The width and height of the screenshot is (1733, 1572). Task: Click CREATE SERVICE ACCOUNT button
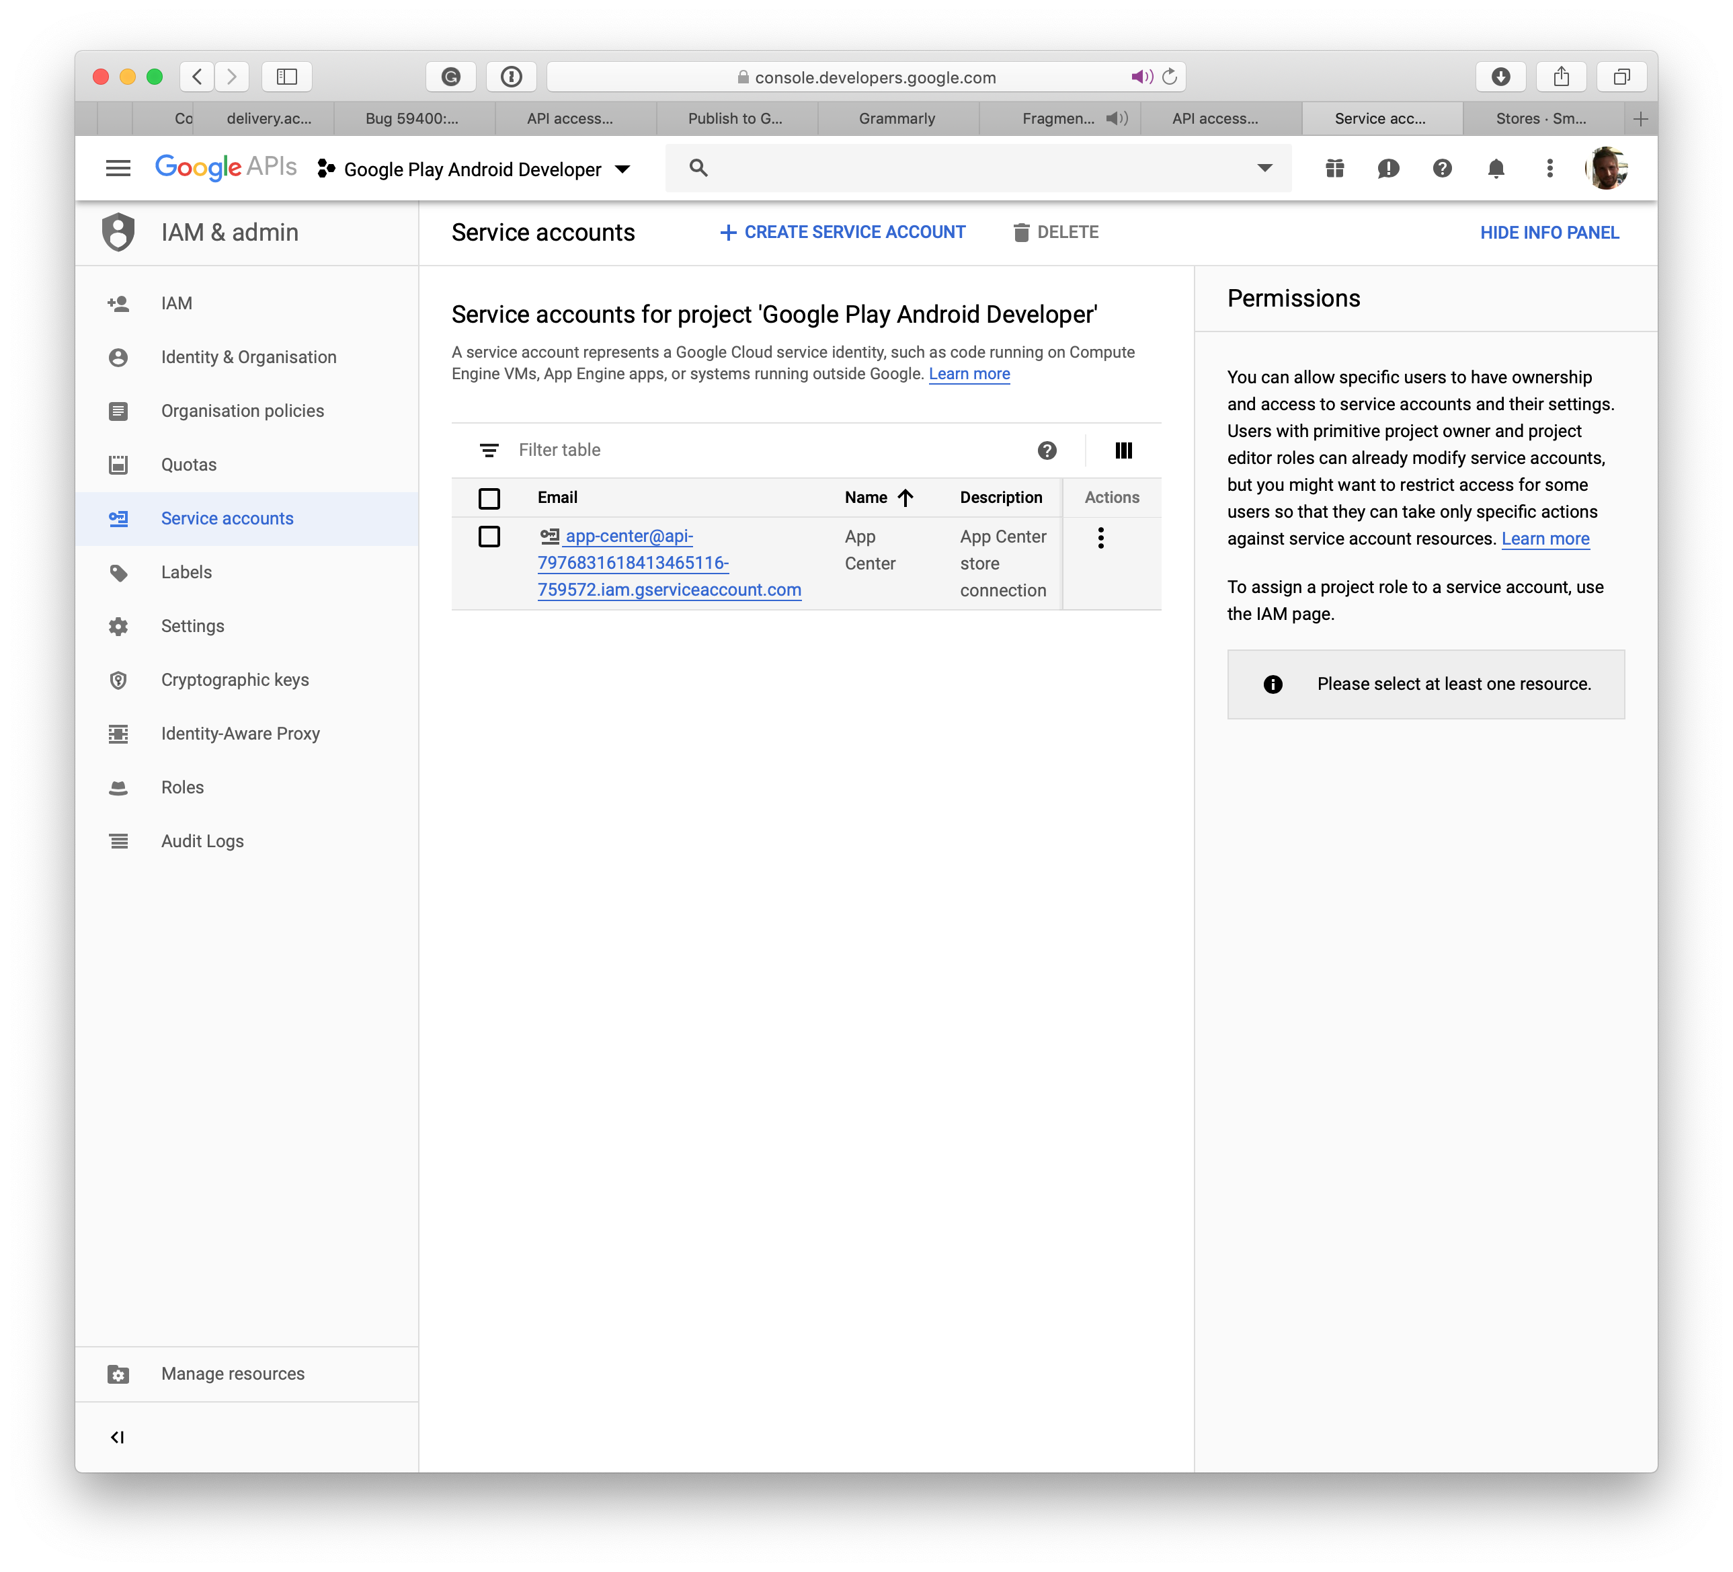(842, 233)
